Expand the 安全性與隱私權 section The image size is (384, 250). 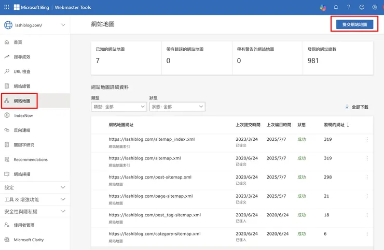pyautogui.click(x=63, y=212)
